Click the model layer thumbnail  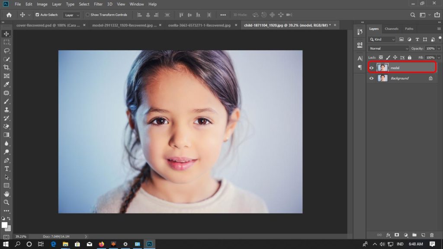(382, 68)
